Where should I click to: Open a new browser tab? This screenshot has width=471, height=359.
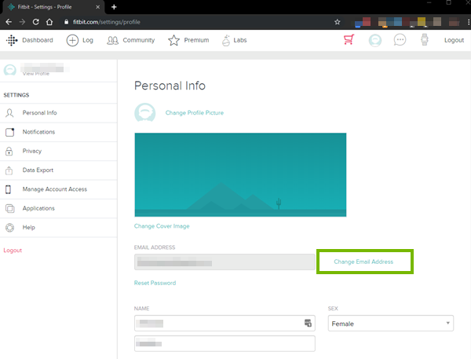(x=114, y=6)
